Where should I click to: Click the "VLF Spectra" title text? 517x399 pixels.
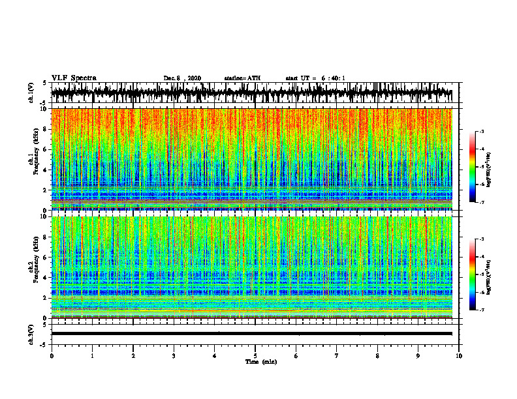(74, 78)
